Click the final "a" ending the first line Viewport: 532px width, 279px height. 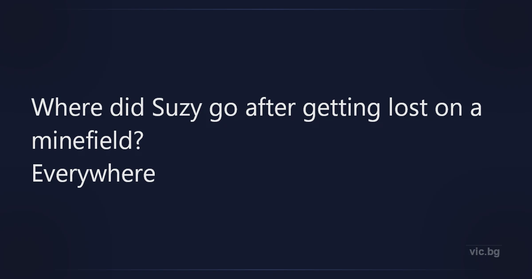(476, 109)
